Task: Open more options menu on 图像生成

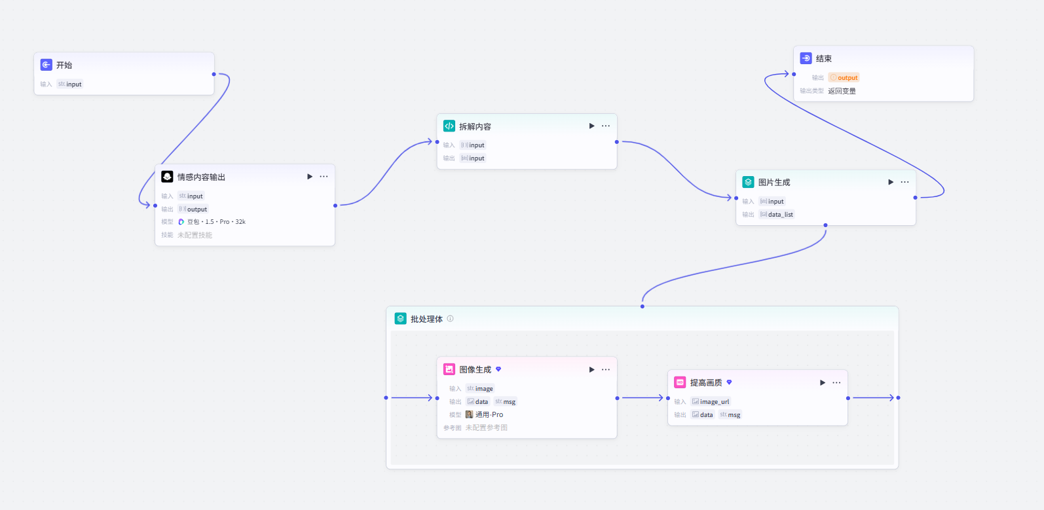Action: coord(606,369)
